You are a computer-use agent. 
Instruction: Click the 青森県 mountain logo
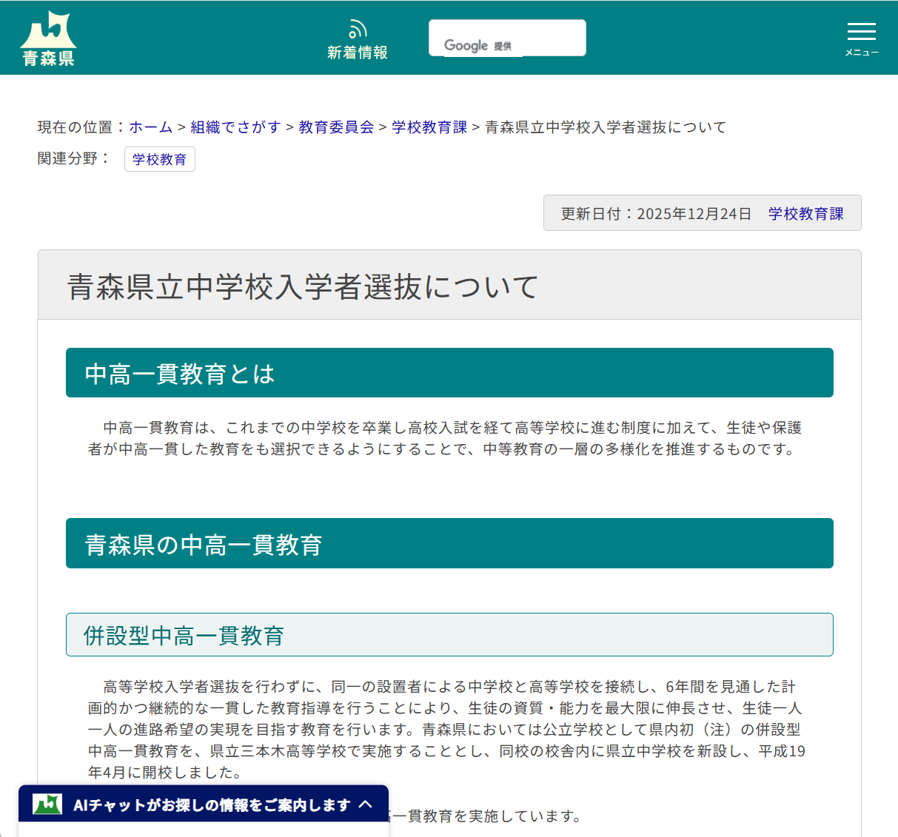pos(47,36)
